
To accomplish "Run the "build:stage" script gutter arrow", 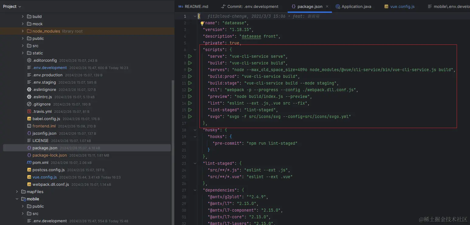I will click(190, 83).
